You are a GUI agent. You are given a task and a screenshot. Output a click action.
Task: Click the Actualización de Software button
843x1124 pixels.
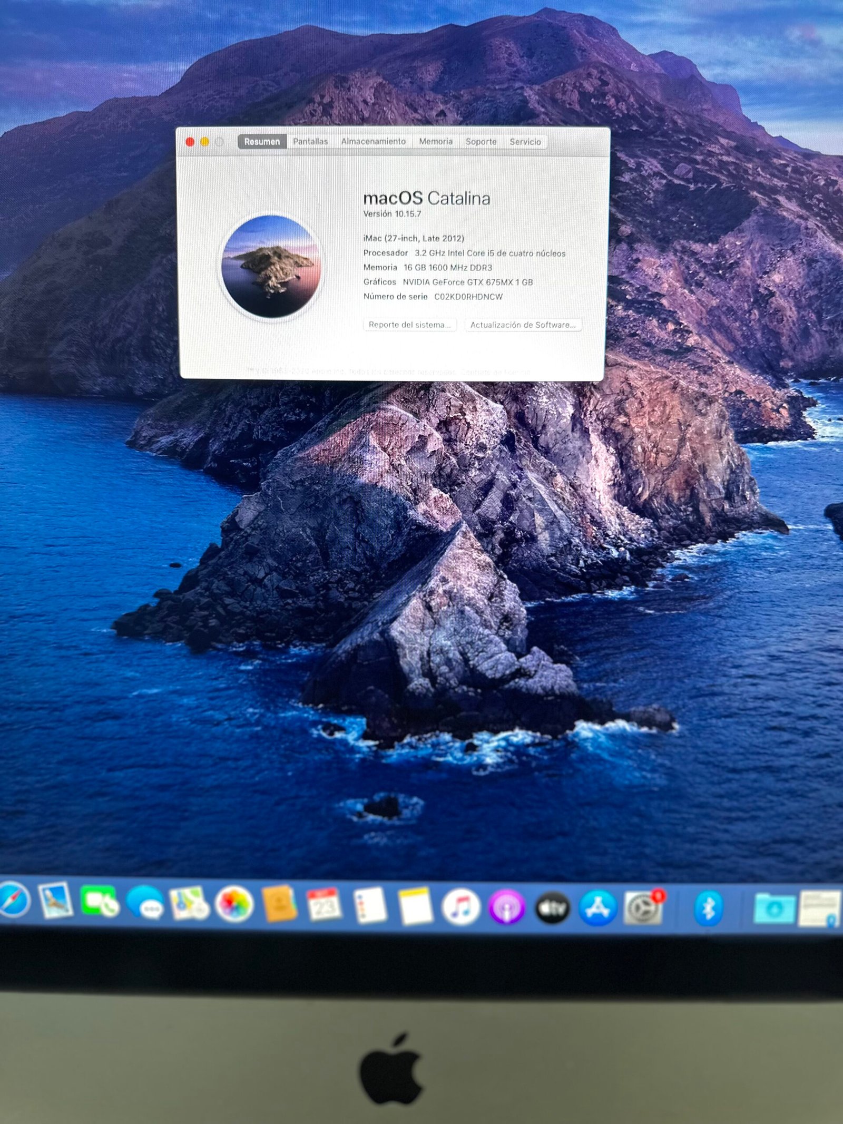tap(523, 325)
